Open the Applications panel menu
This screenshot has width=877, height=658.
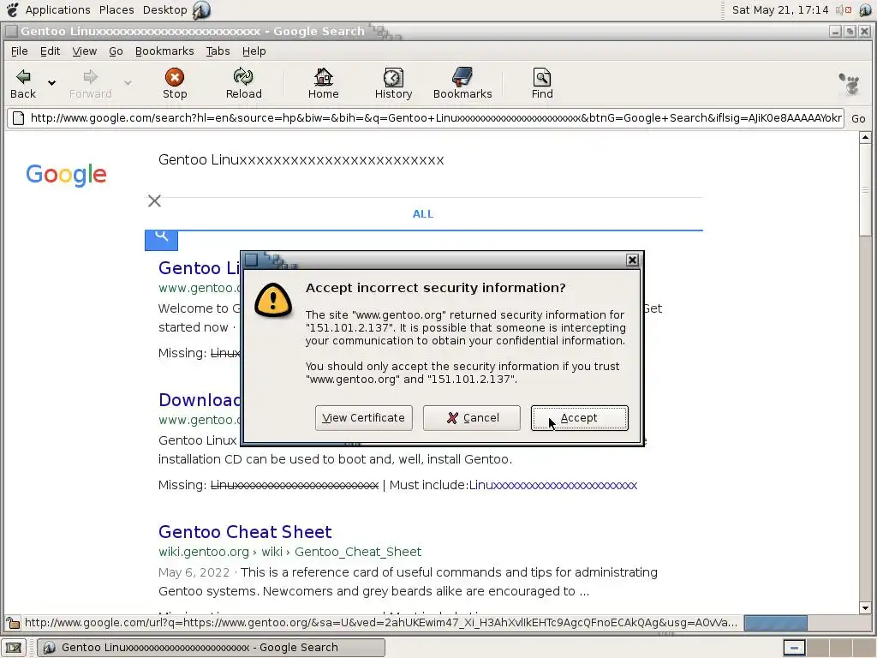57,9
